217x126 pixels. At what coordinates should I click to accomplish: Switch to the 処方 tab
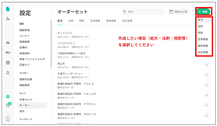coord(60,21)
